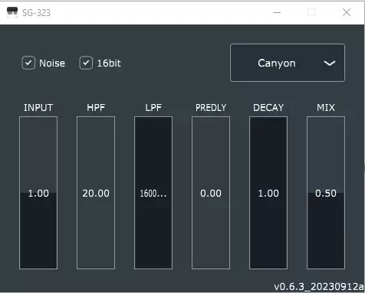Screen dimensions: 365x293
Task: Disable the Noise checkbox
Action: click(x=28, y=63)
